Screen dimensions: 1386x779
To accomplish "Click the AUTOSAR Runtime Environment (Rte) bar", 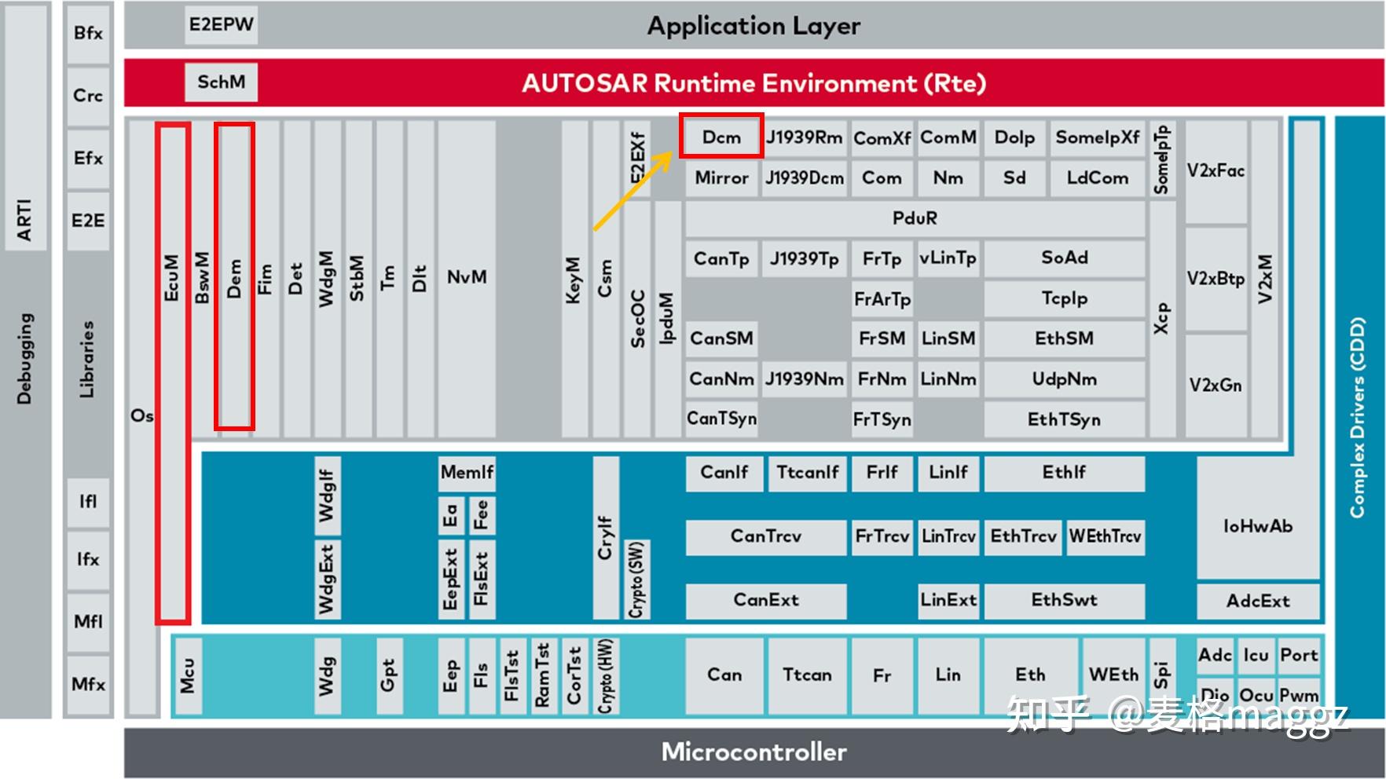I will click(753, 83).
